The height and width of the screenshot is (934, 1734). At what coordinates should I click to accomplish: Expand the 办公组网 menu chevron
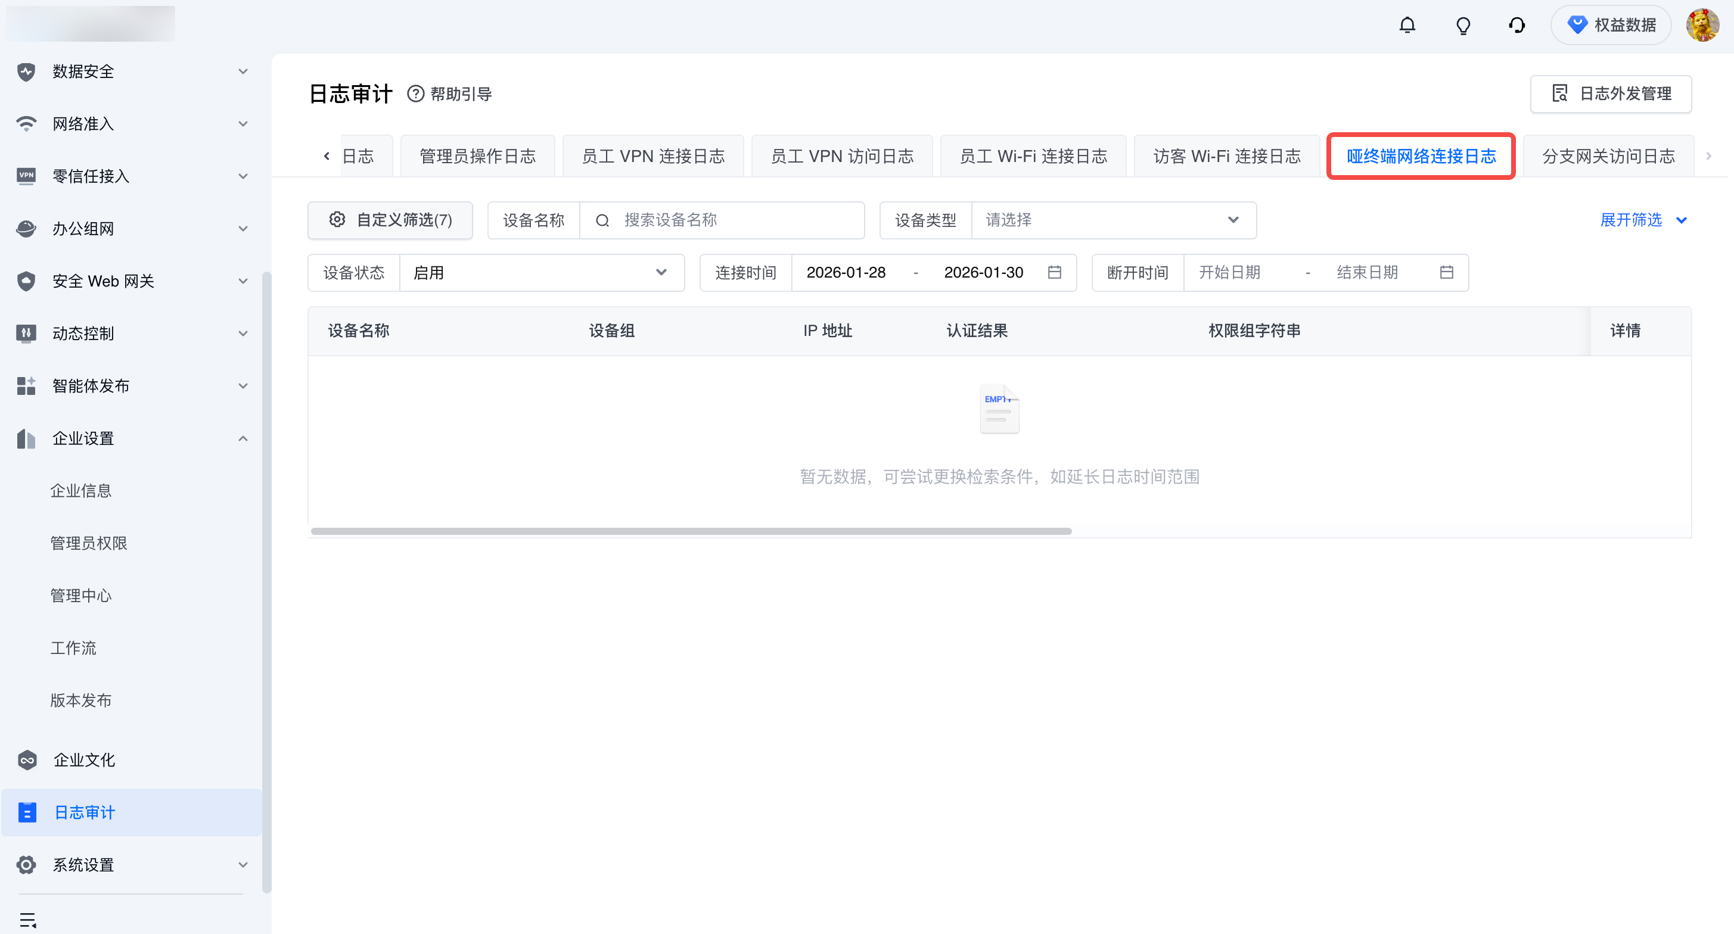pos(243,229)
